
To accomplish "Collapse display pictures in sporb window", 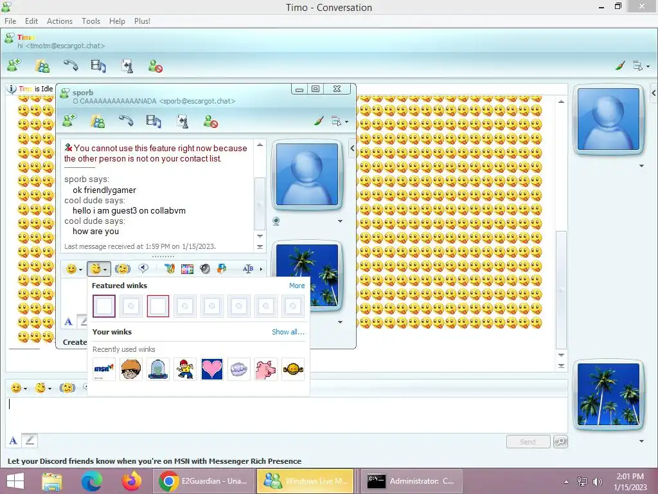I will coord(352,149).
